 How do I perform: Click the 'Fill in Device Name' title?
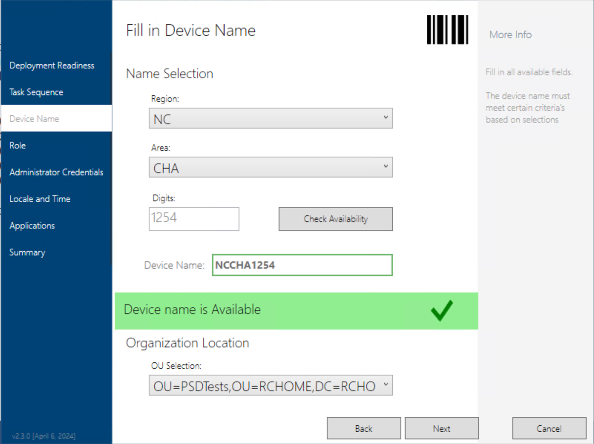(191, 31)
